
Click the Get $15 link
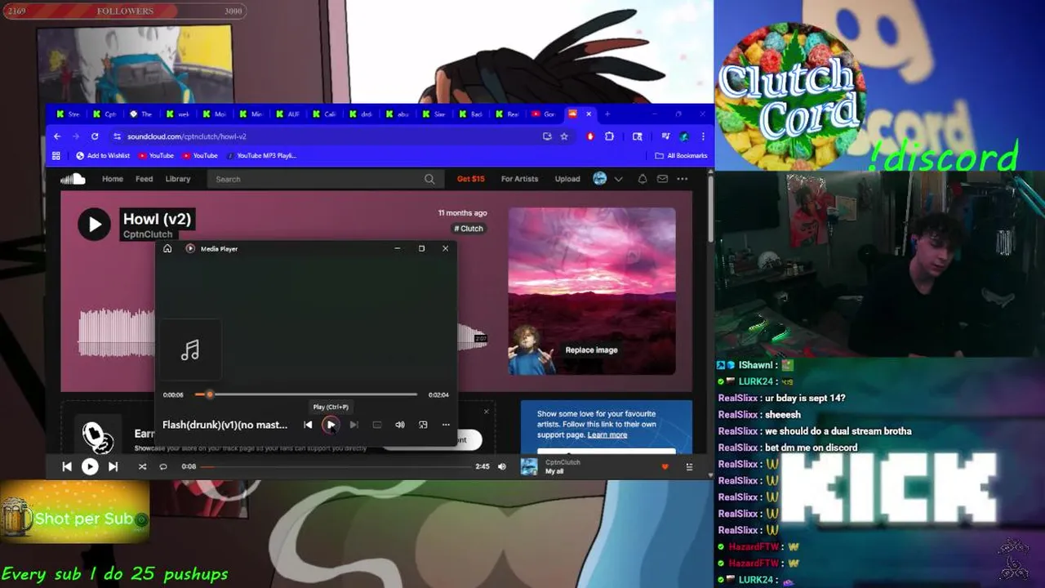click(471, 179)
